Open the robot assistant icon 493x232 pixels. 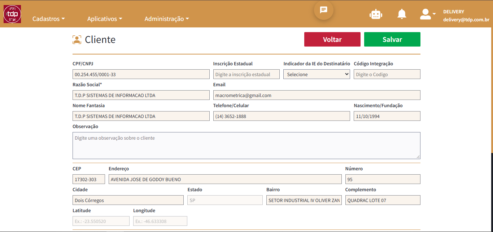pyautogui.click(x=376, y=14)
